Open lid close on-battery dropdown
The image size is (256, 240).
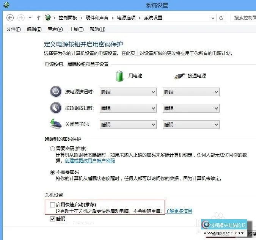point(128,125)
